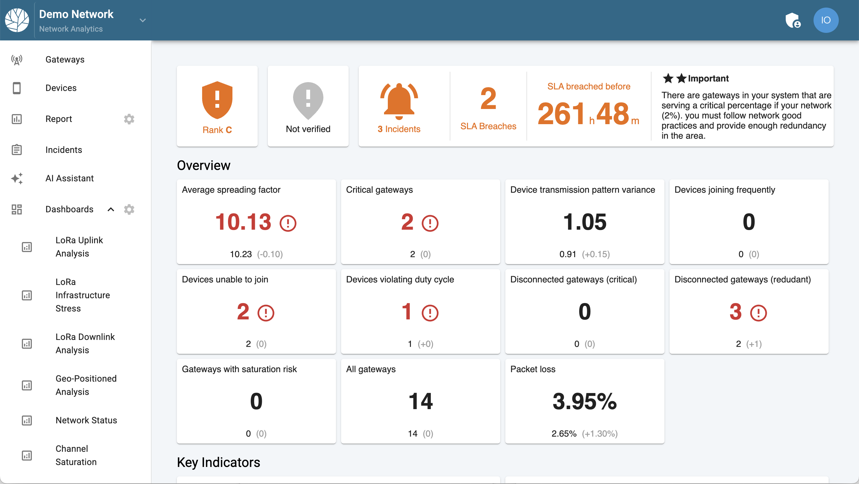
Task: Open the Channel Saturation dashboard
Action: click(76, 455)
